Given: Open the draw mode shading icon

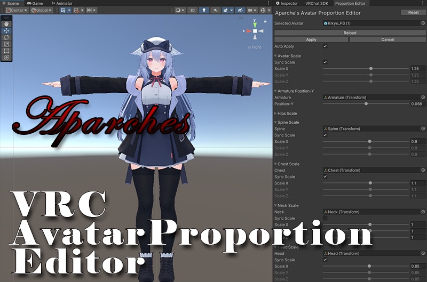Looking at the screenshot, I should pyautogui.click(x=178, y=10).
